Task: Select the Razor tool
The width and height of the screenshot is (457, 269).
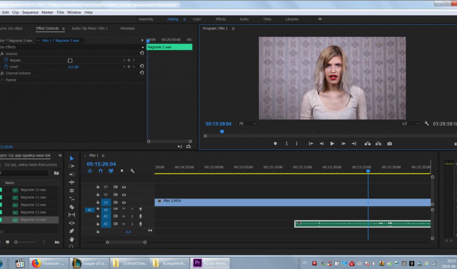Action: tap(71, 207)
